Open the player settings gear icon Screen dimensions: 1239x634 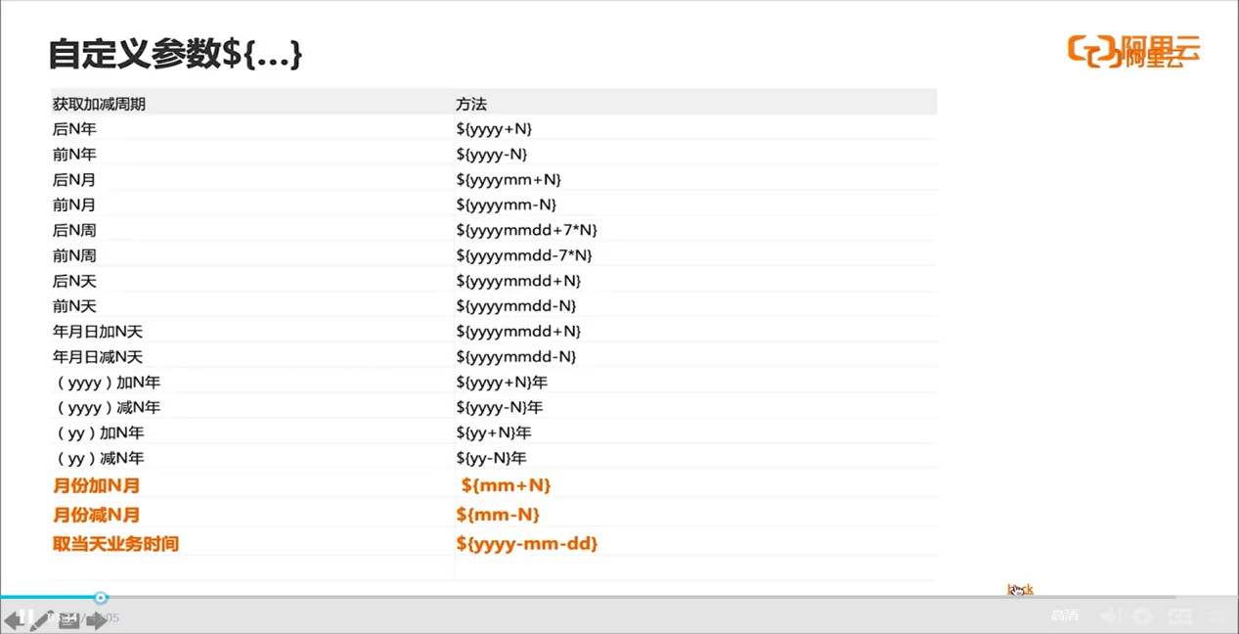1142,616
